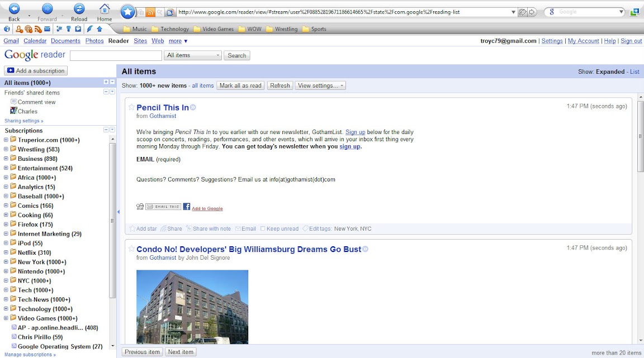Open the Music bookmarks folder
This screenshot has width=644, height=358.
(135, 28)
